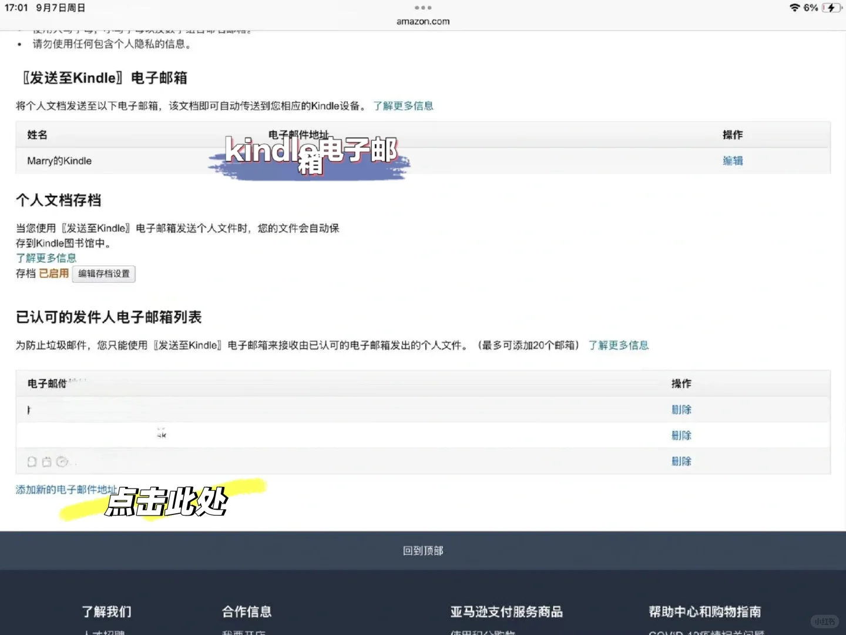Tap the charging battery icon
846x635 pixels.
(x=831, y=8)
